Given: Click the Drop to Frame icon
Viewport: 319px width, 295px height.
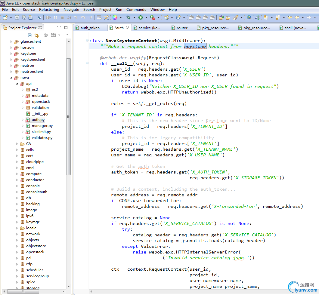Looking at the screenshot, I should click(99, 17).
